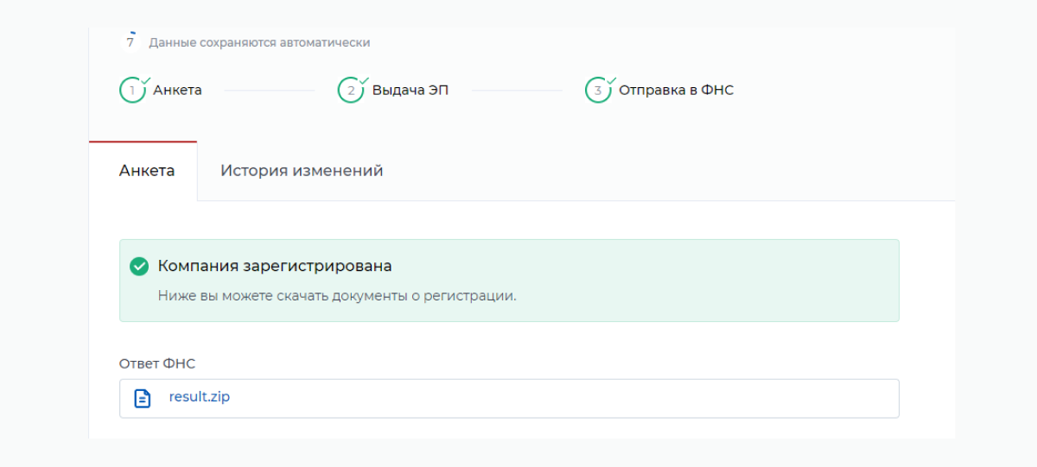Screen dimensions: 1037x467
Task: Select the Анкета step label
Action: coord(177,91)
